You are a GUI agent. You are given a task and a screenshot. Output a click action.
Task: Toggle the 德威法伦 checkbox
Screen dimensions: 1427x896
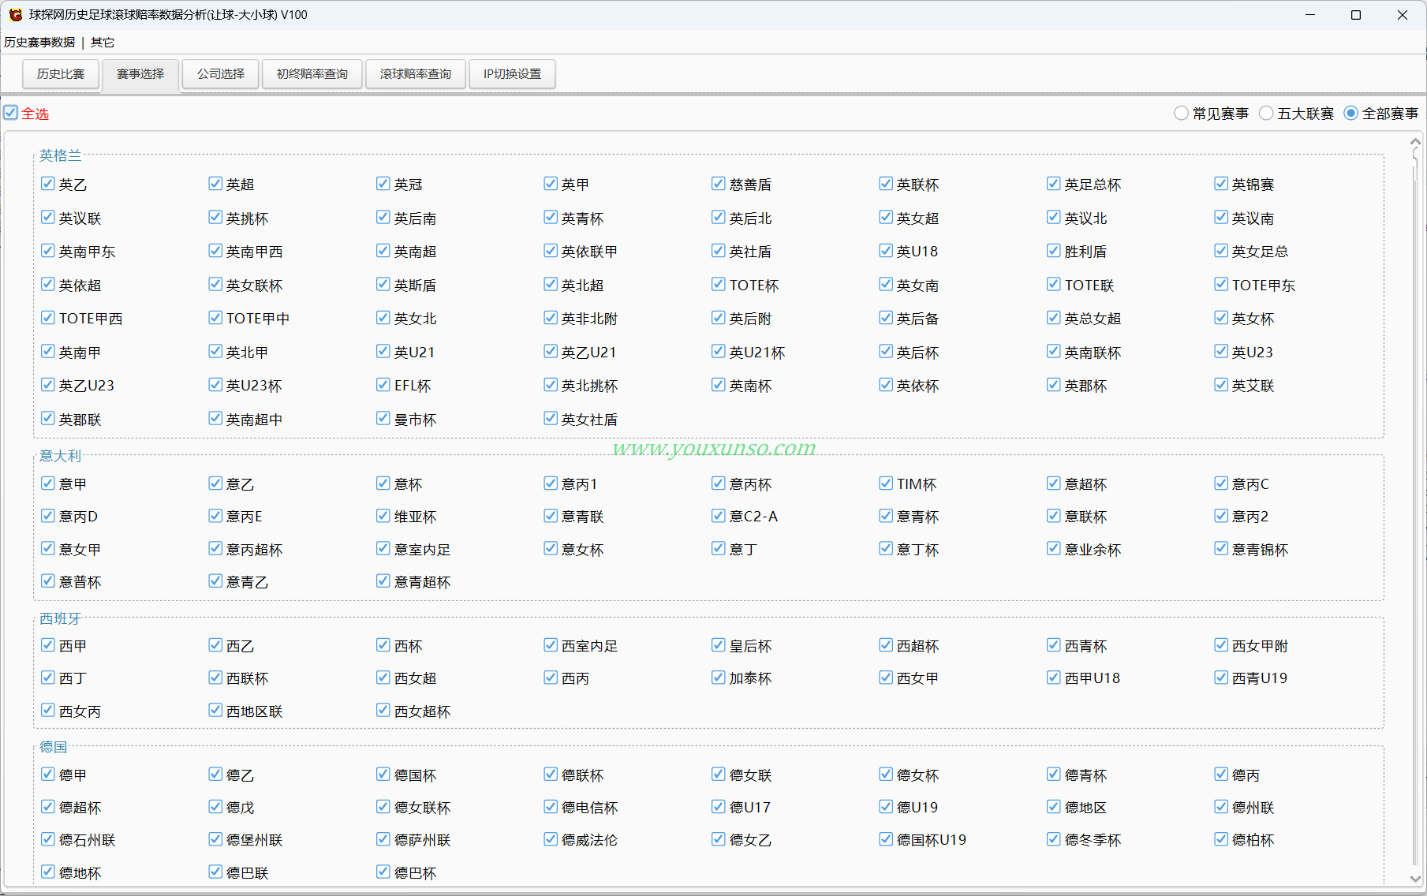click(x=551, y=839)
